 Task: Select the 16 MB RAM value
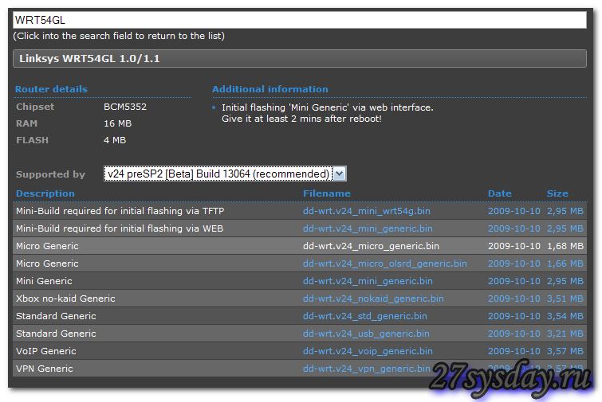pos(117,123)
